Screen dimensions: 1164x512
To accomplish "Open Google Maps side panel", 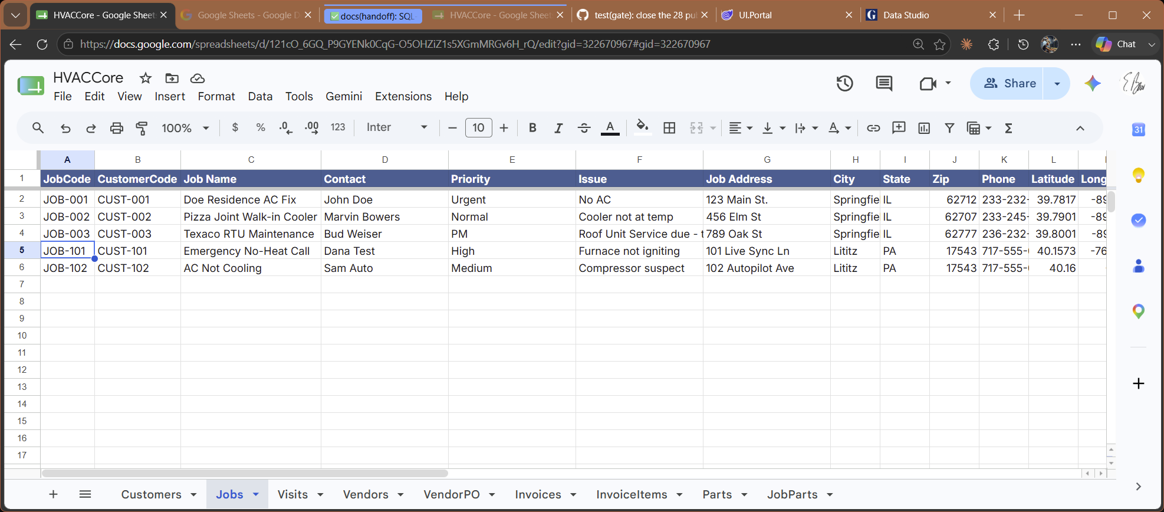I will point(1139,311).
